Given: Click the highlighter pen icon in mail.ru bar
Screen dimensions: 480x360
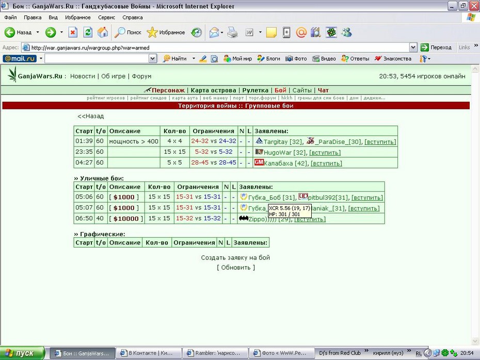Looking at the screenshot, I should tap(203, 59).
